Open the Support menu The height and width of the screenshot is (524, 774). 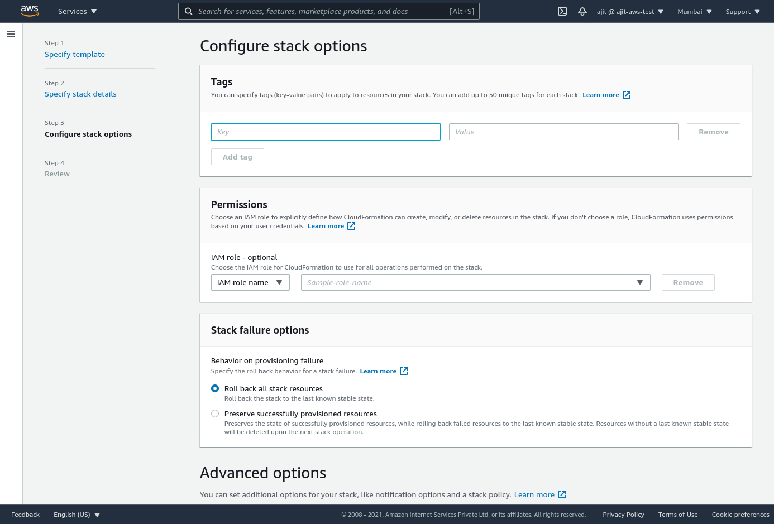click(x=743, y=12)
